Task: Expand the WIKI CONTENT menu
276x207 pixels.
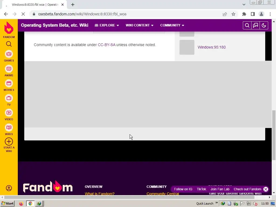Action: coord(139,25)
